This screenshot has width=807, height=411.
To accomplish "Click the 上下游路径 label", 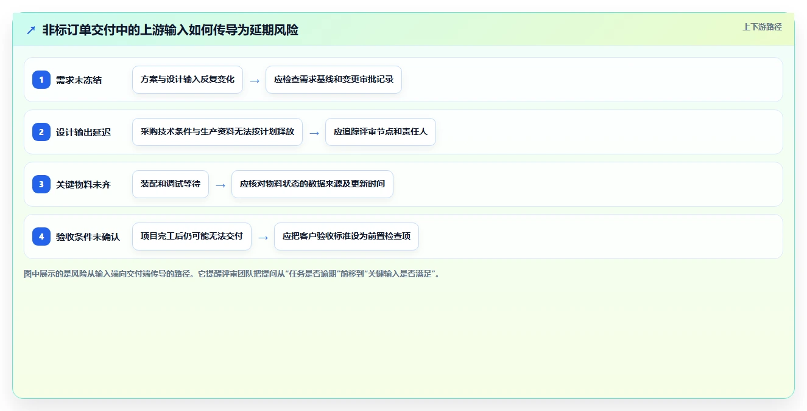I will [762, 27].
